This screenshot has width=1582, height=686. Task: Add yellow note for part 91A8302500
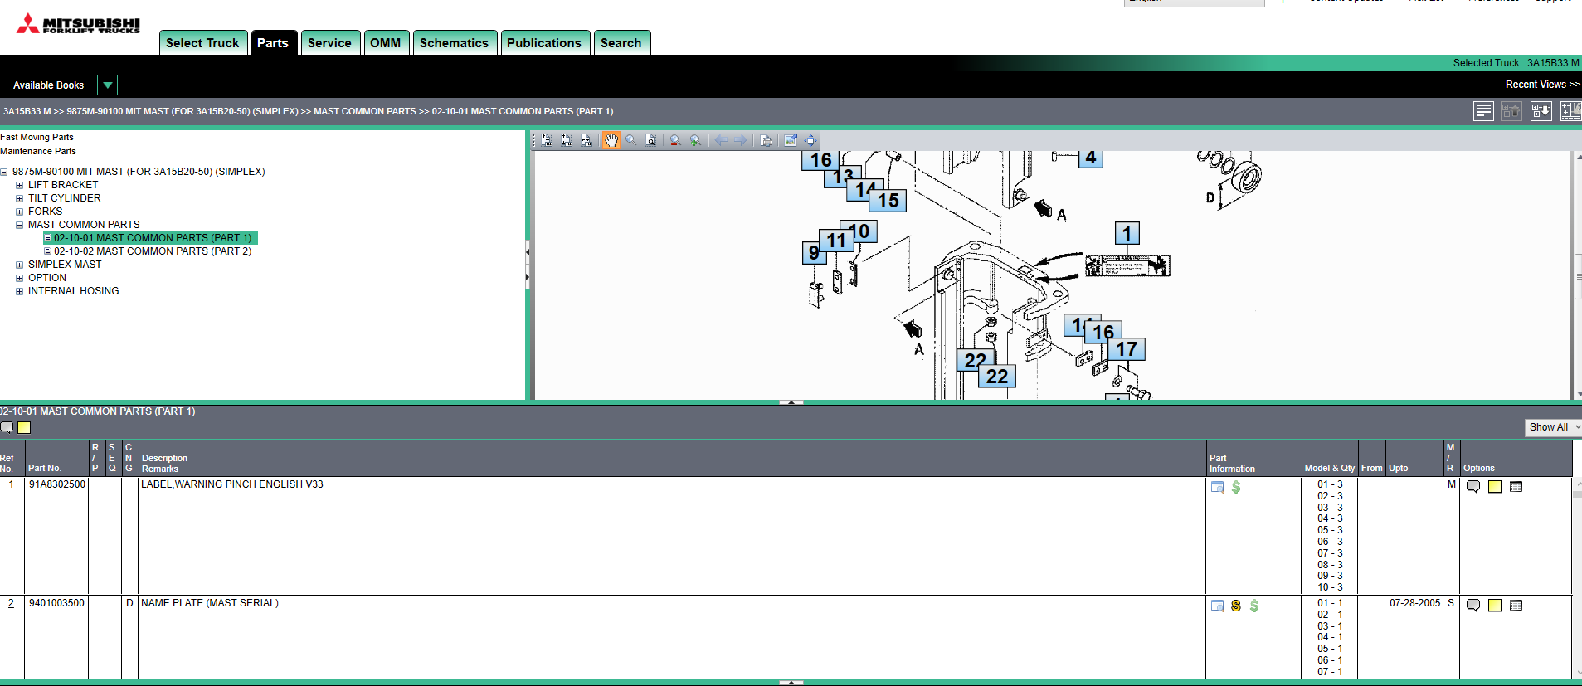pyautogui.click(x=1495, y=487)
